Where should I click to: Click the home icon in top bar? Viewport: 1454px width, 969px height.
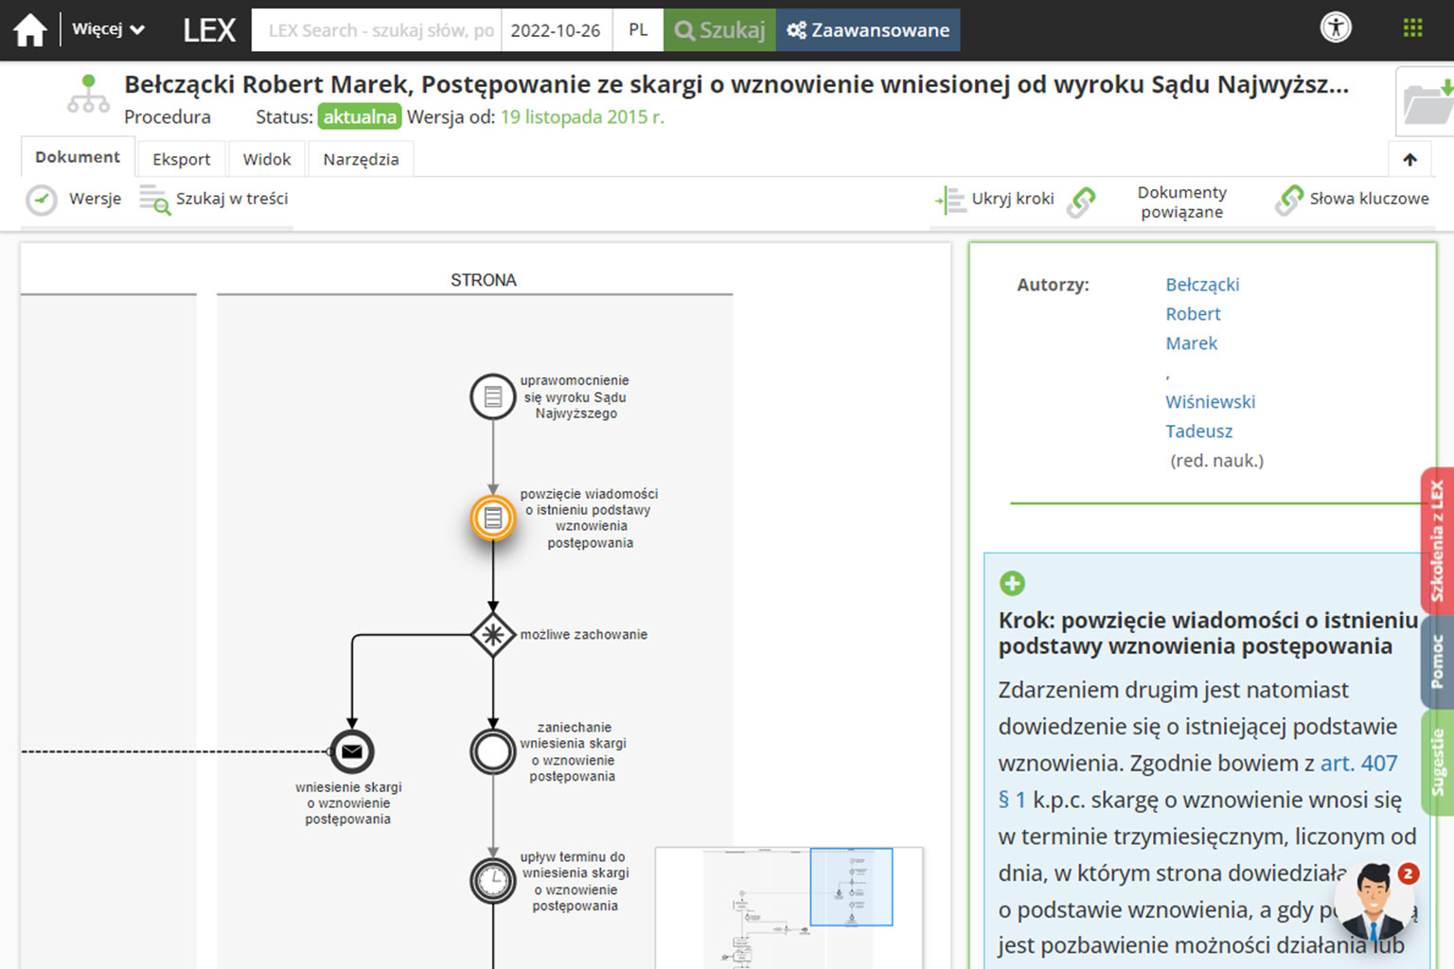coord(29,30)
